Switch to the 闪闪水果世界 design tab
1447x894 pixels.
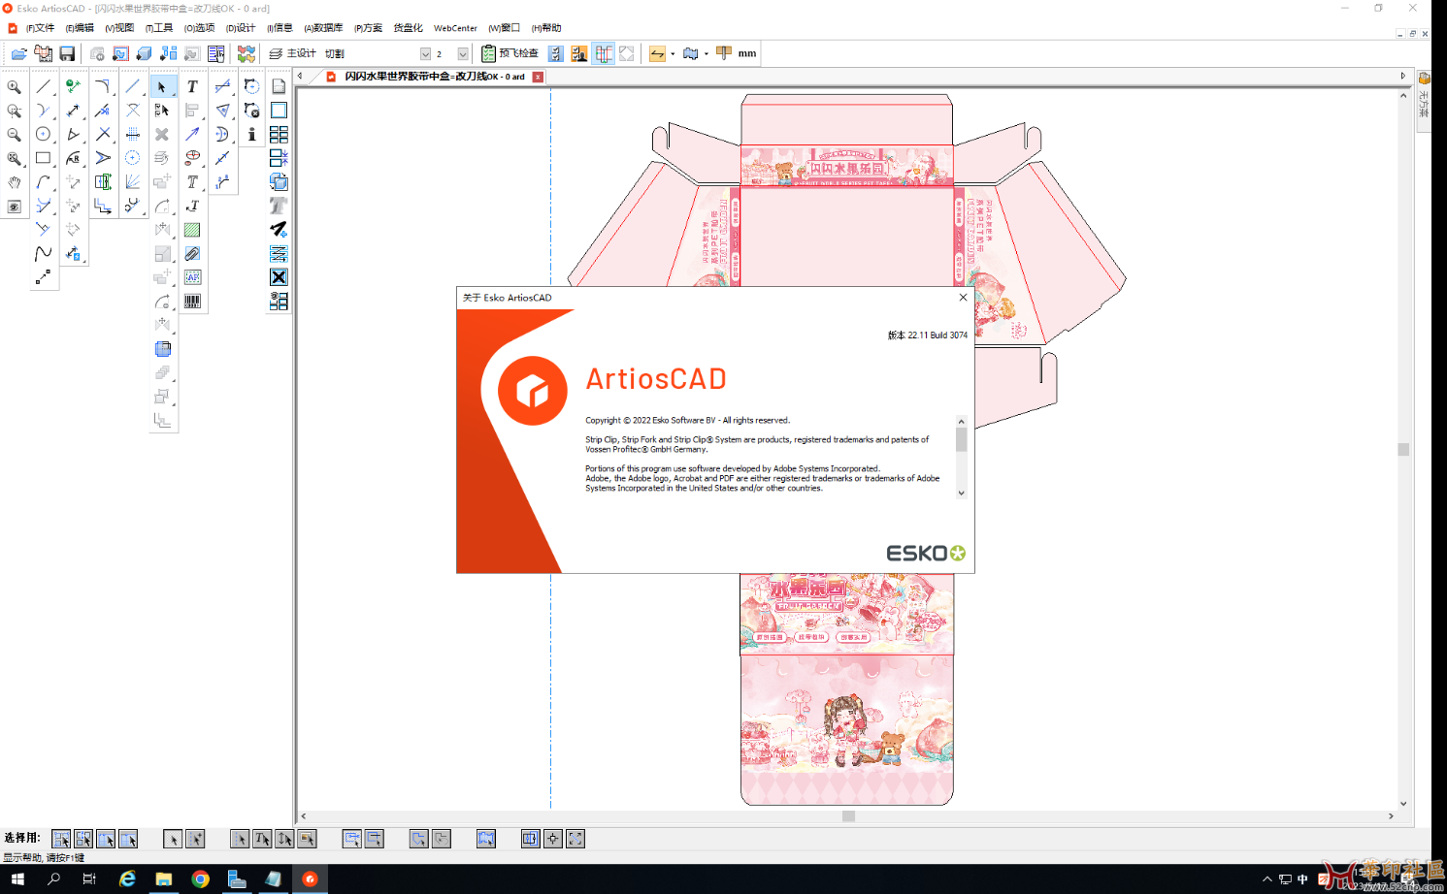point(434,77)
